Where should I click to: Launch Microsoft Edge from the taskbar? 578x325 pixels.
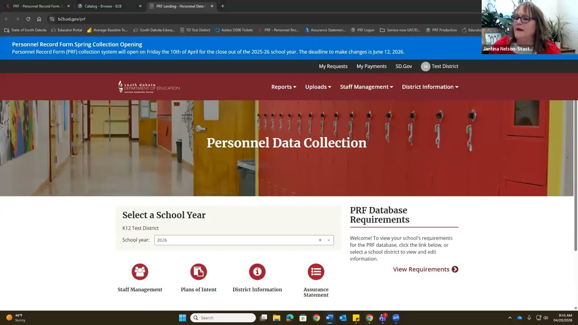(x=290, y=318)
